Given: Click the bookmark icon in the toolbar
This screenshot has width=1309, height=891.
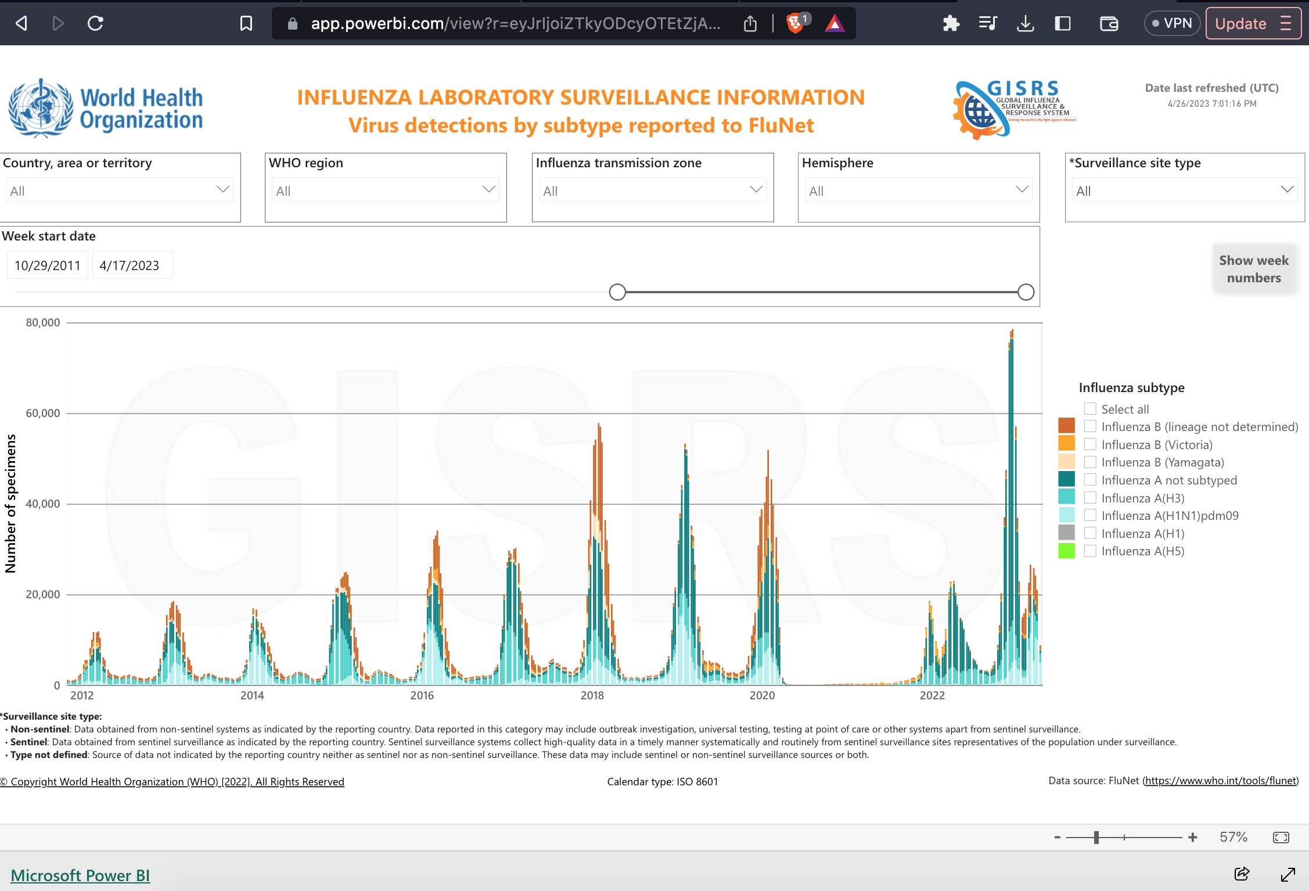Looking at the screenshot, I should tap(246, 23).
